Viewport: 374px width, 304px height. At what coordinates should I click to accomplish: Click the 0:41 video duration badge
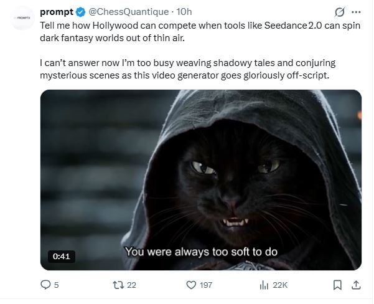[60, 256]
